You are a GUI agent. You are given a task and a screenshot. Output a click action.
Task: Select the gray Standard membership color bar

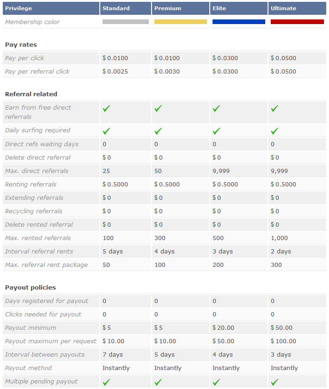(x=126, y=22)
